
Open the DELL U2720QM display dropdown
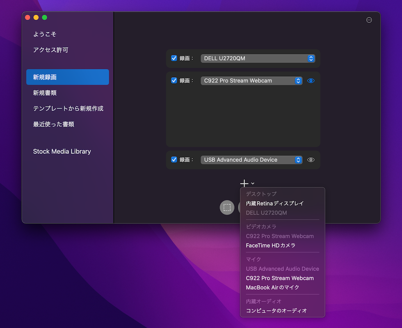258,58
